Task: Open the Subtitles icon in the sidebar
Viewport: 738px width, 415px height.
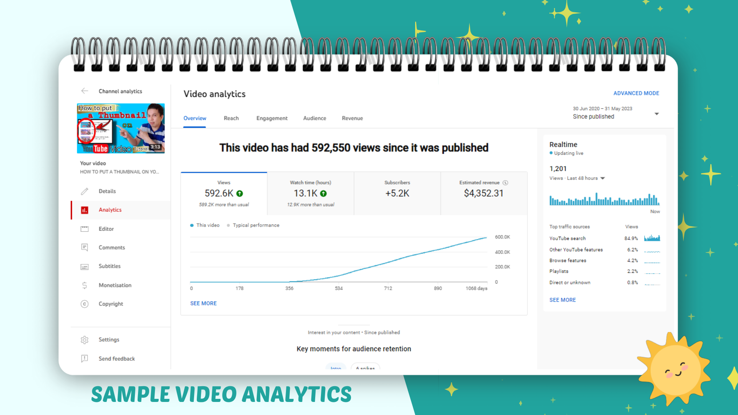Action: point(85,267)
